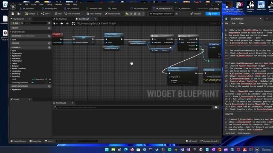
Task: Add new variable with plus icon
Action: tap(49, 47)
